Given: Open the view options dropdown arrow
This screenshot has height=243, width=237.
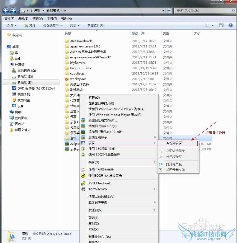Looking at the screenshot, I should [213, 25].
